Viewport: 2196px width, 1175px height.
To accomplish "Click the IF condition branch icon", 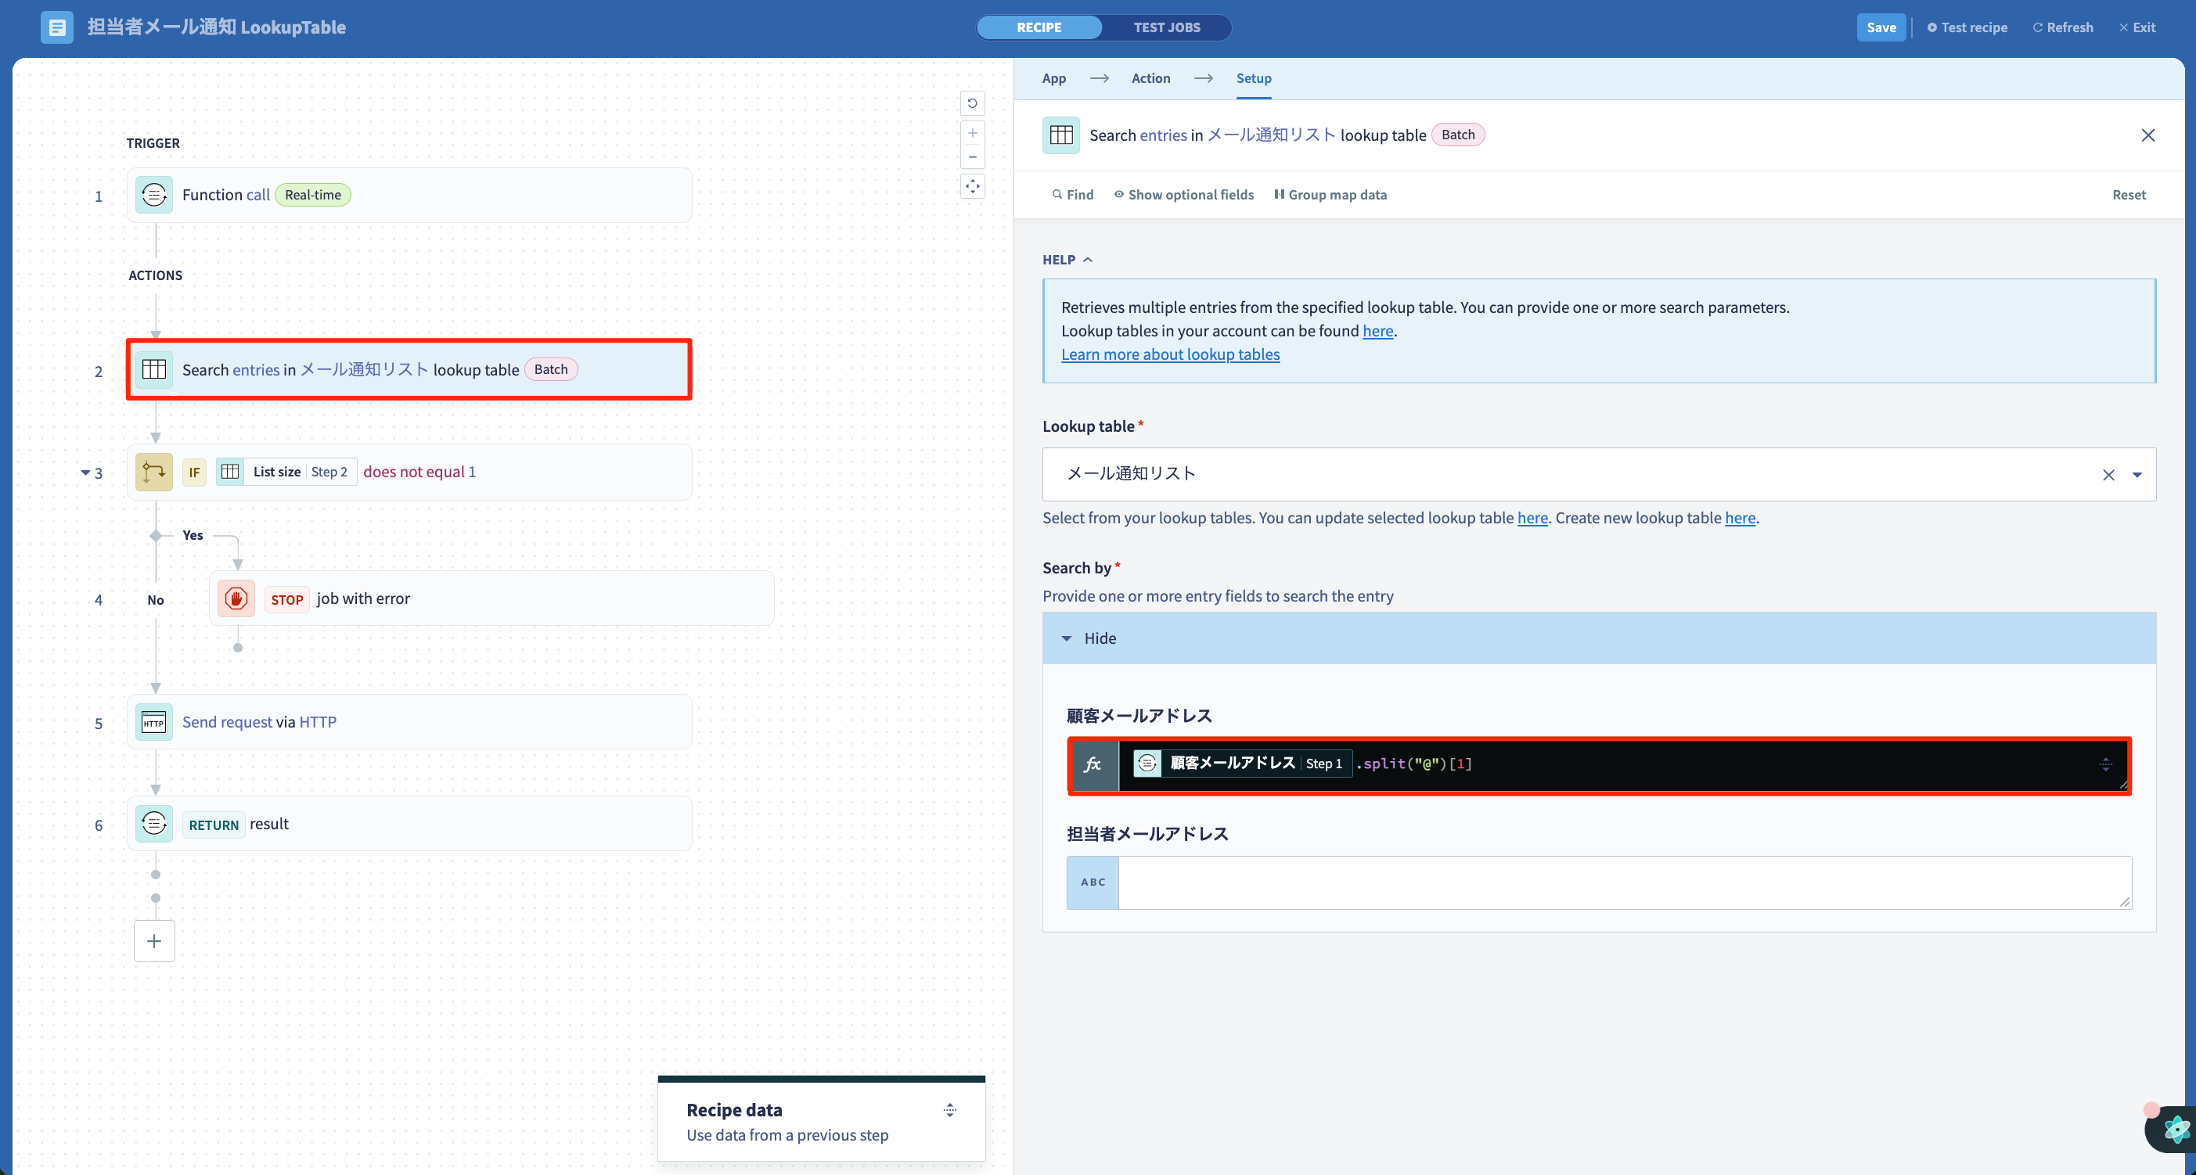I will [x=153, y=472].
